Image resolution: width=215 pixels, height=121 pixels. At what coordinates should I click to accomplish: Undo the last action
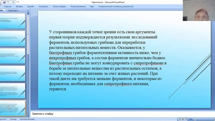coord(8,2)
